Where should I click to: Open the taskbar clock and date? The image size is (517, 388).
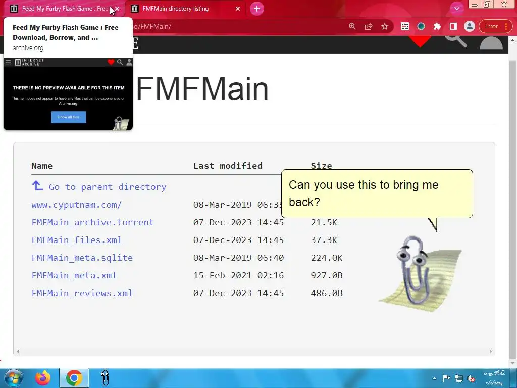(494, 378)
